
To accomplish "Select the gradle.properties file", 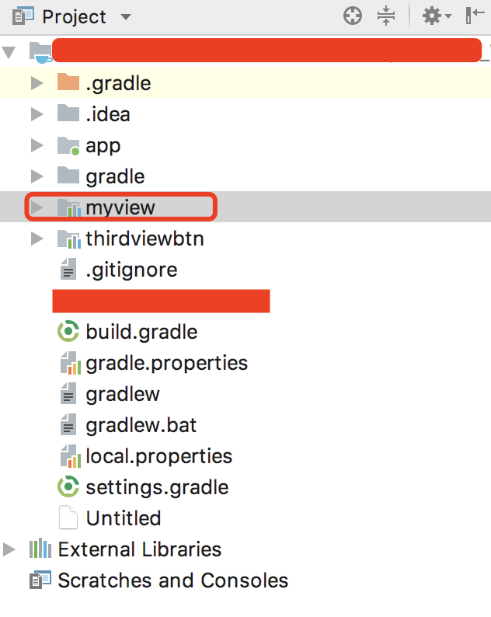I will (166, 363).
